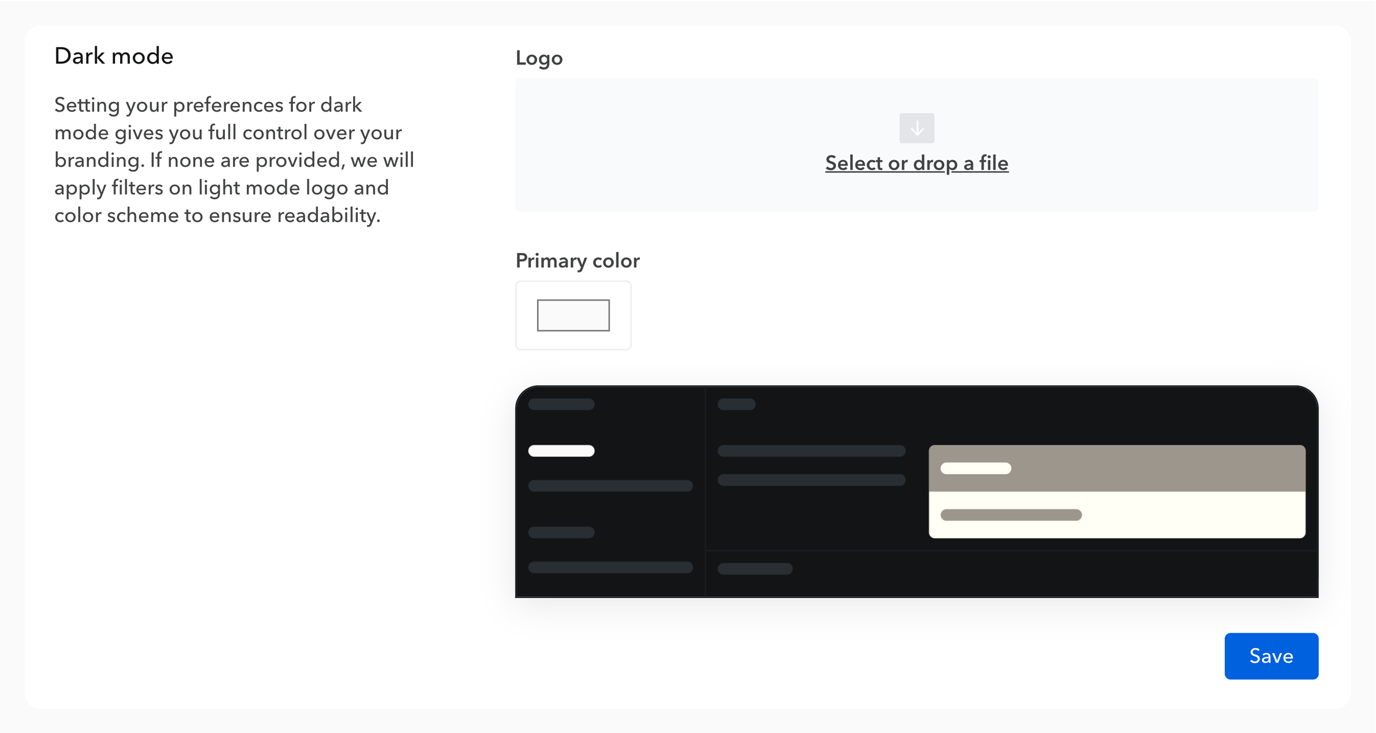Click the download arrow icon in Logo area
Screen dimensions: 1376x733
[x=917, y=128]
